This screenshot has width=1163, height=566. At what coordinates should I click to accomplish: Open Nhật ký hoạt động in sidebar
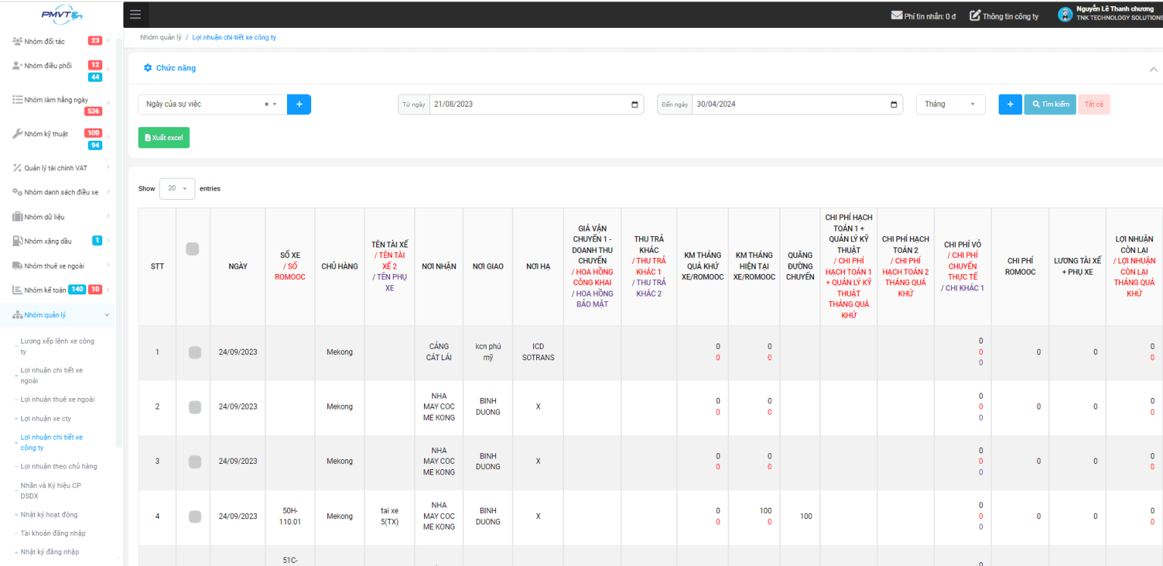48,515
